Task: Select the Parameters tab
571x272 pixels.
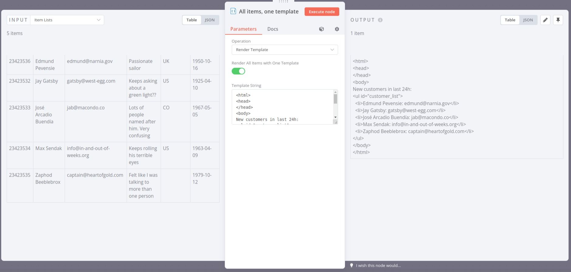Action: pyautogui.click(x=243, y=29)
